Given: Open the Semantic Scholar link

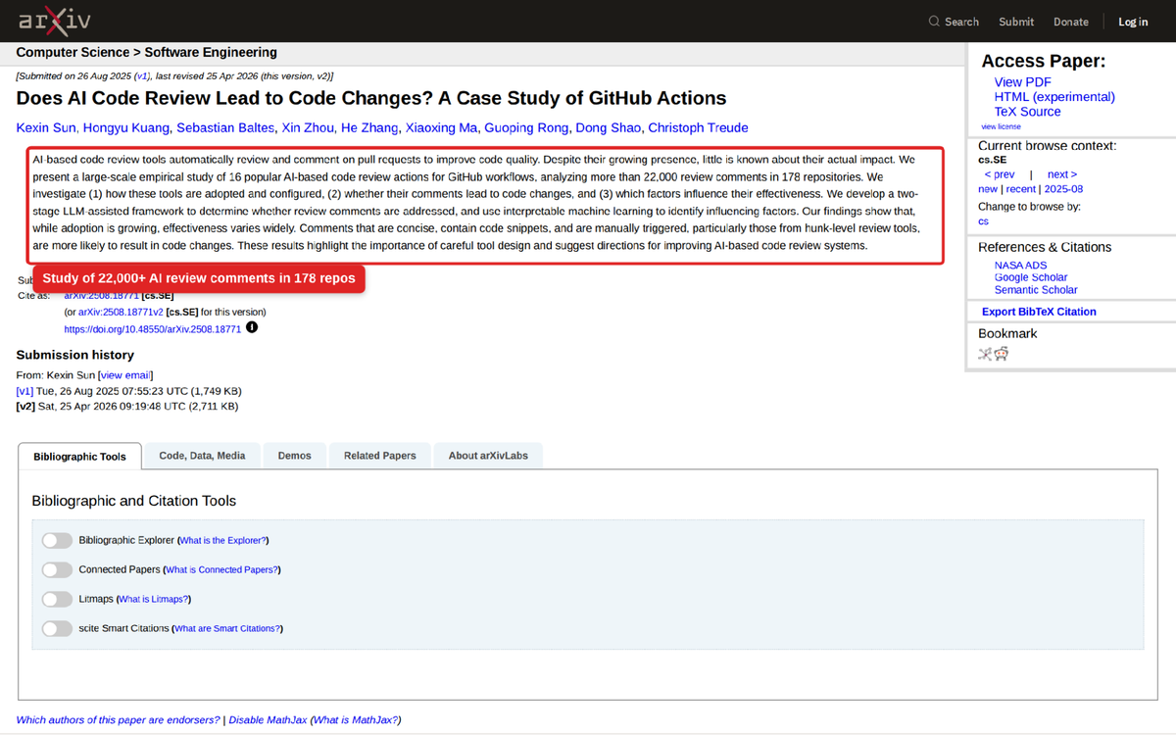Looking at the screenshot, I should [x=1036, y=290].
